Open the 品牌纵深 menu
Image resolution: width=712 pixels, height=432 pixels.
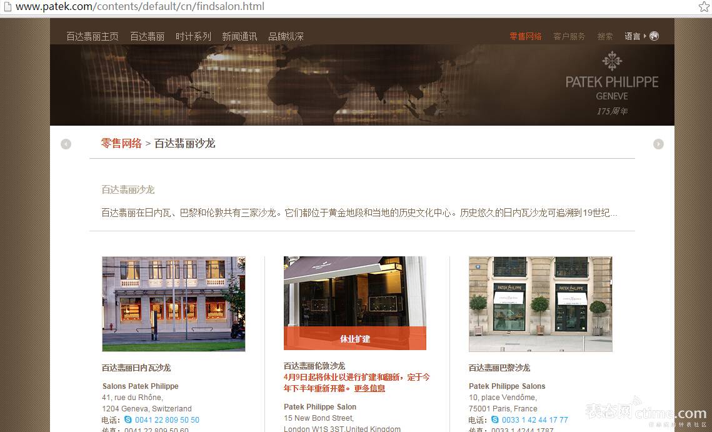pos(286,36)
